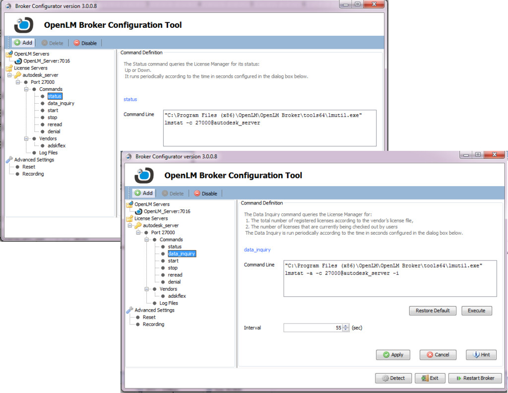Click the status Command Line box in back window

click(x=270, y=128)
